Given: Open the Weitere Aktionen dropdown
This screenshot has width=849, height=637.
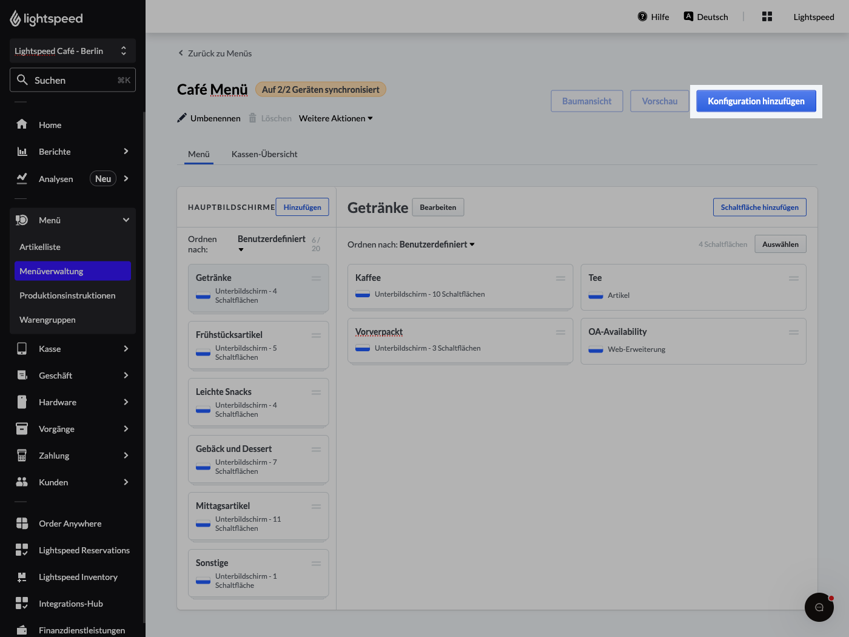Looking at the screenshot, I should (x=336, y=118).
